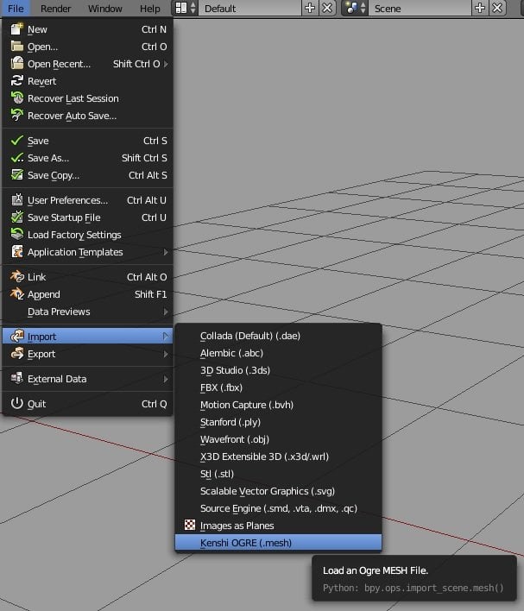Viewport: 524px width, 611px height.
Task: Expand the External Data submenu arrow
Action: pyautogui.click(x=166, y=379)
